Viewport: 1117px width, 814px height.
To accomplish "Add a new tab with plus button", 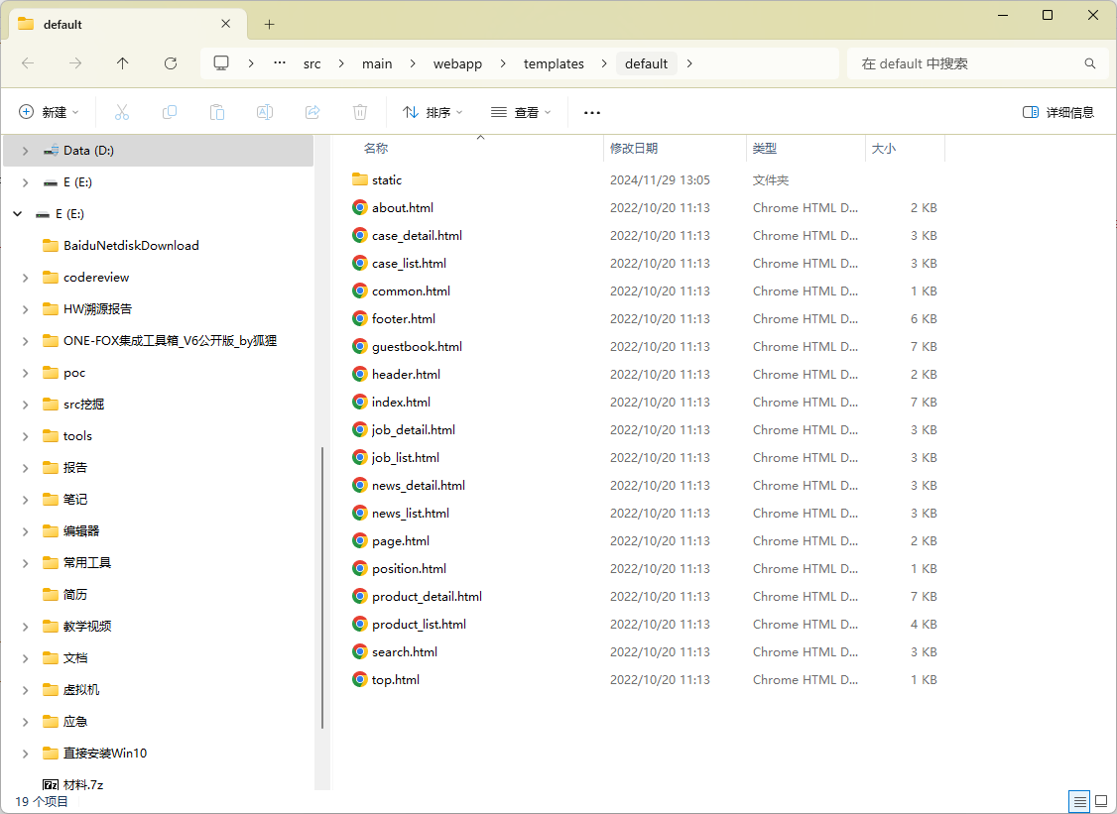I will pyautogui.click(x=269, y=24).
